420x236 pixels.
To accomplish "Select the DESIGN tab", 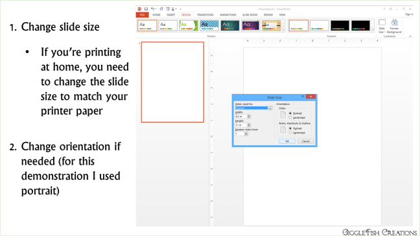I will pyautogui.click(x=186, y=15).
